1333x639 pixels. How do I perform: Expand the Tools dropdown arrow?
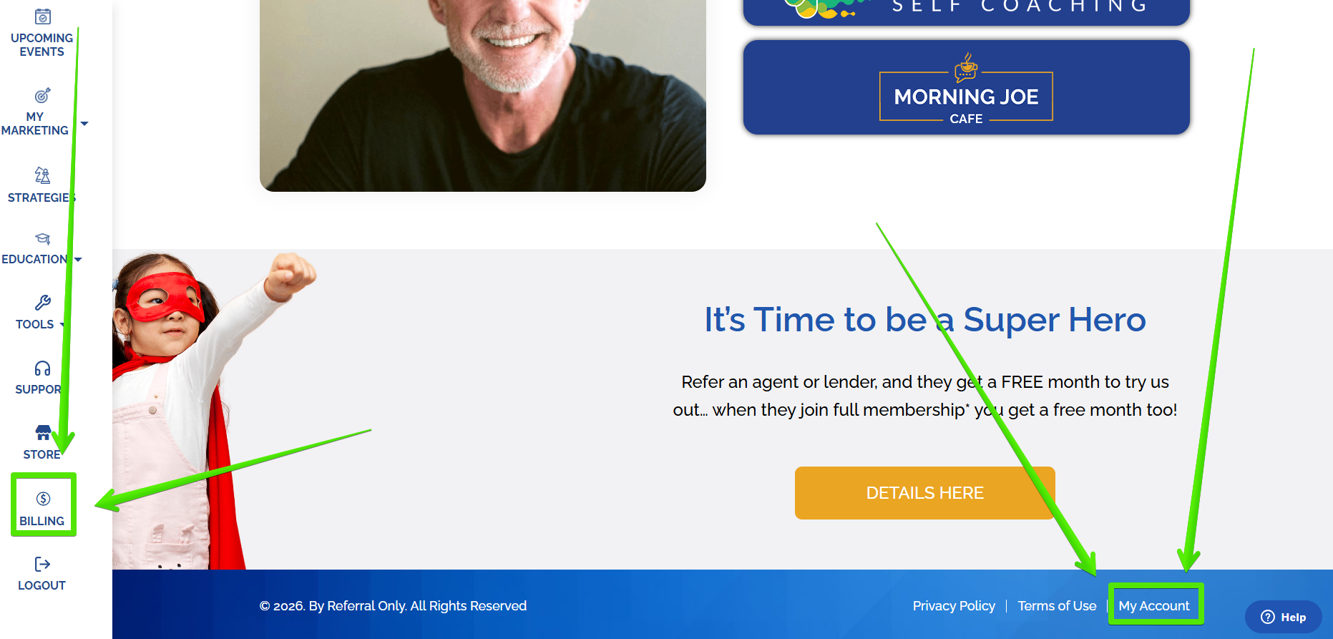click(x=63, y=325)
